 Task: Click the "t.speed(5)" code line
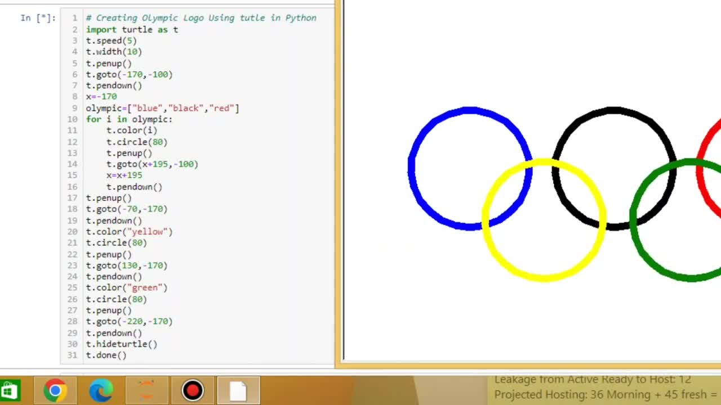[x=111, y=40]
